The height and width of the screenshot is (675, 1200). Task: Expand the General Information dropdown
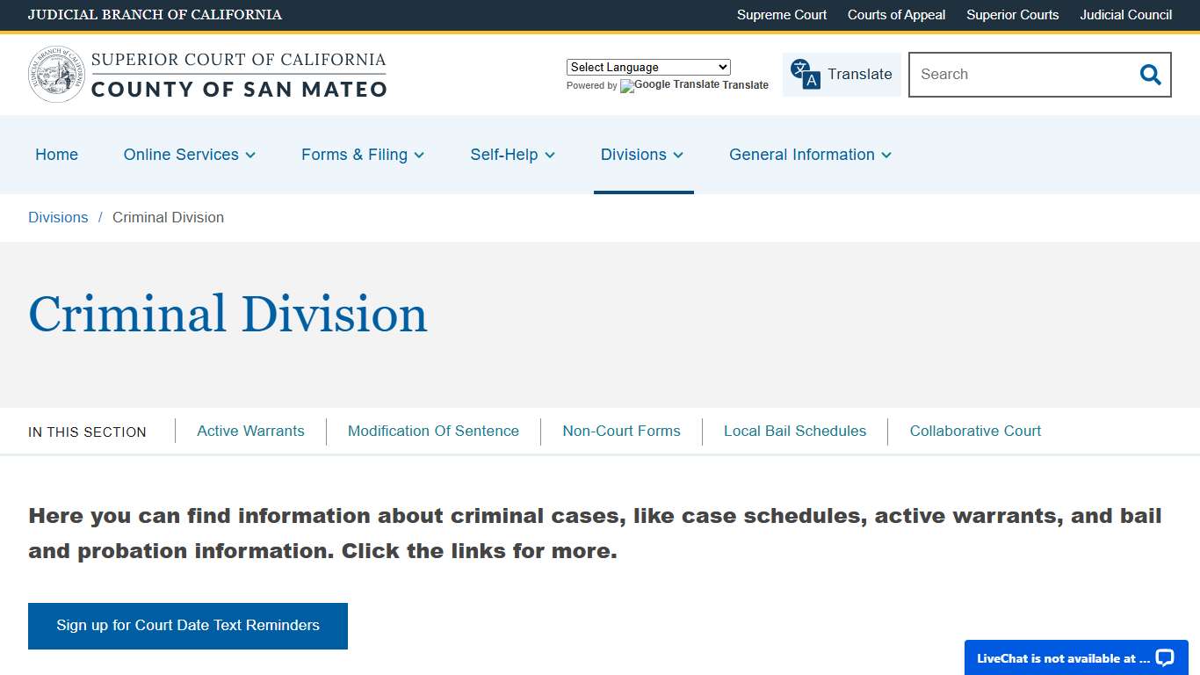(x=809, y=155)
